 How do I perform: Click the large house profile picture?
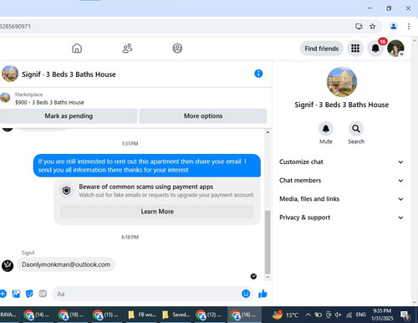pyautogui.click(x=342, y=82)
